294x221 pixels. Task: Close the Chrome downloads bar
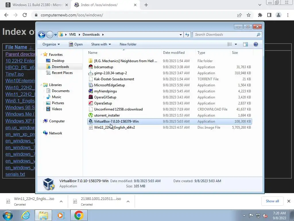coord(289,201)
